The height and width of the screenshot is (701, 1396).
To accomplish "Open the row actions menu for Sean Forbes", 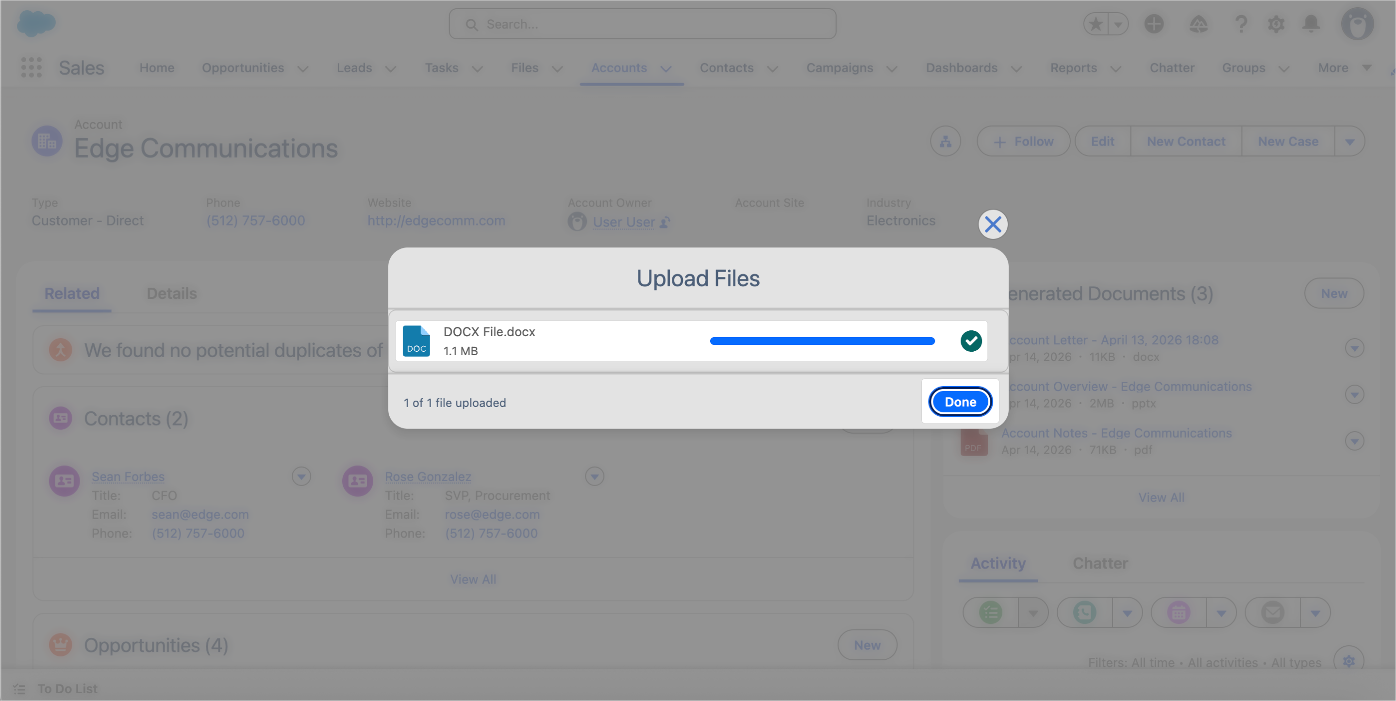I will [301, 476].
